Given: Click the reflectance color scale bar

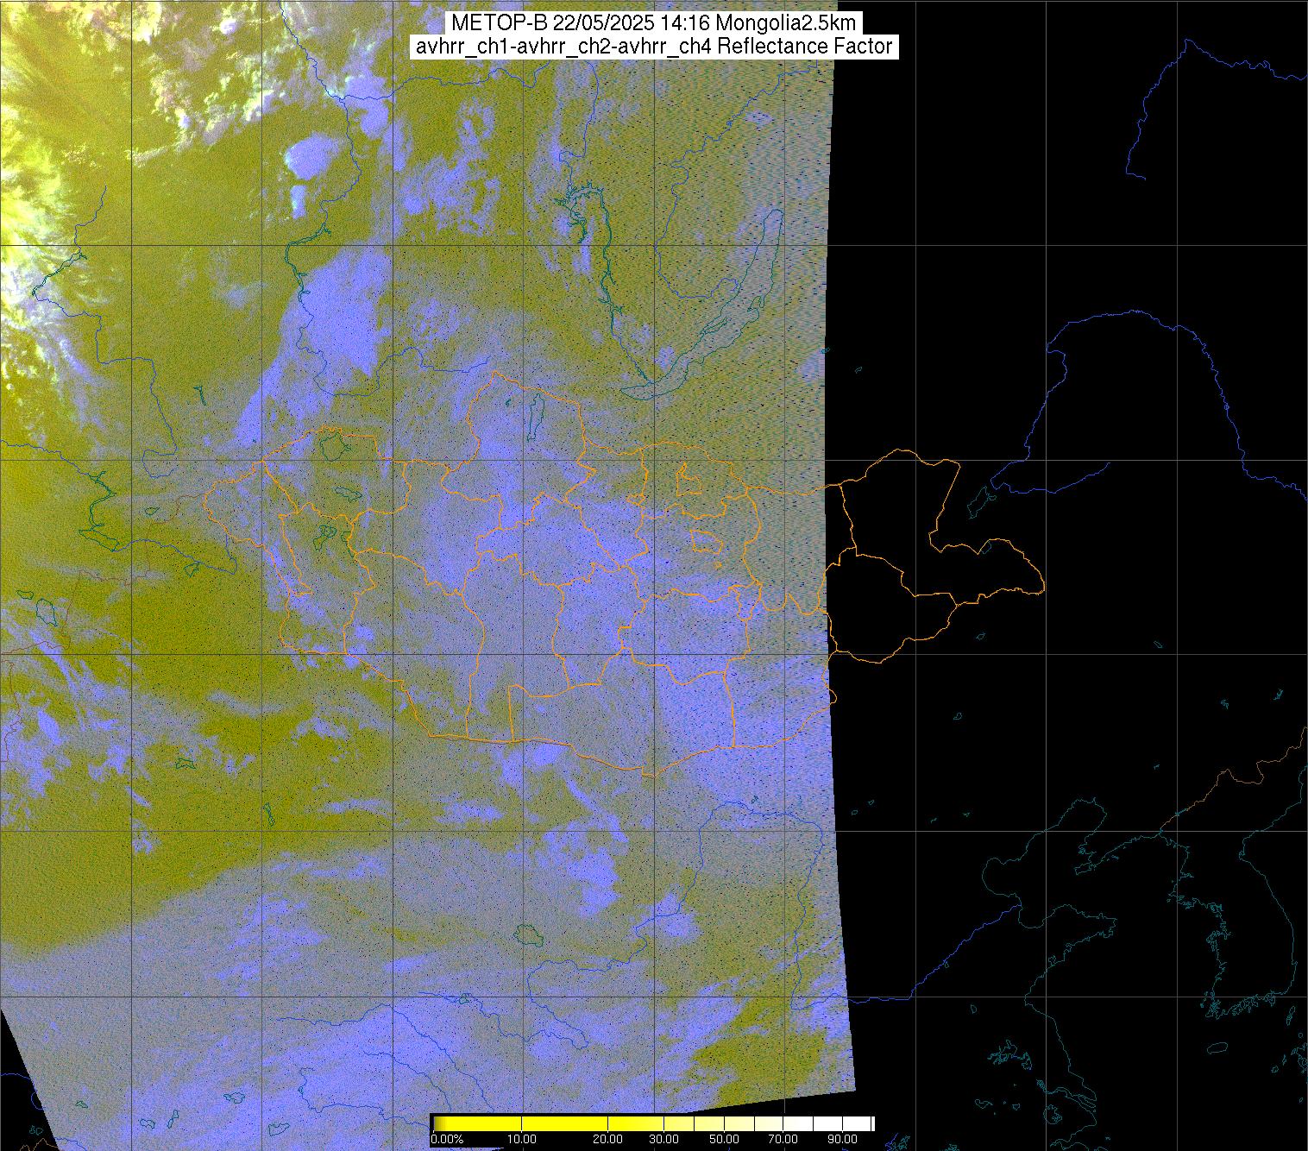Looking at the screenshot, I should click(653, 1123).
